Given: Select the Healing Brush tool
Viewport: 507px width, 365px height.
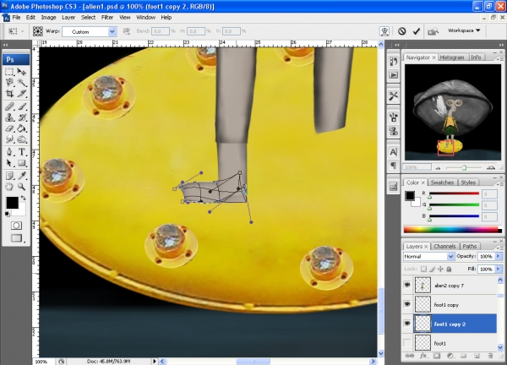Looking at the screenshot, I should click(x=9, y=106).
